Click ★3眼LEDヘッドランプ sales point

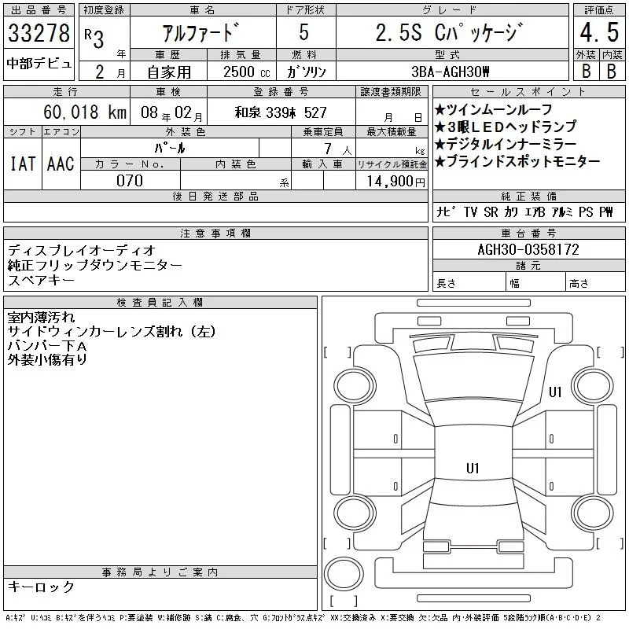[506, 127]
